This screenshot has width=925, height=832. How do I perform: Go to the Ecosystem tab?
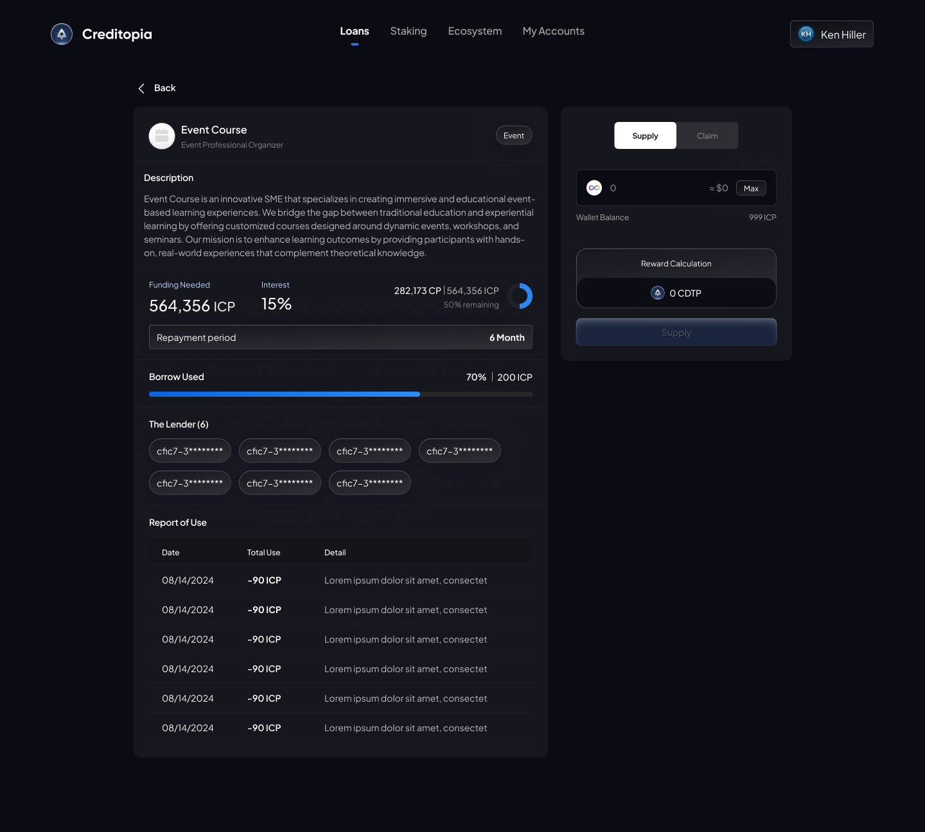click(475, 31)
